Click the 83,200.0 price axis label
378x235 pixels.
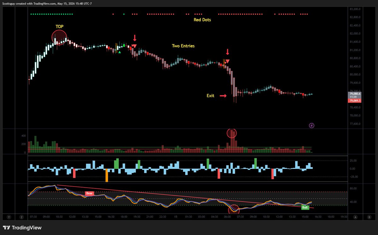[355, 9]
